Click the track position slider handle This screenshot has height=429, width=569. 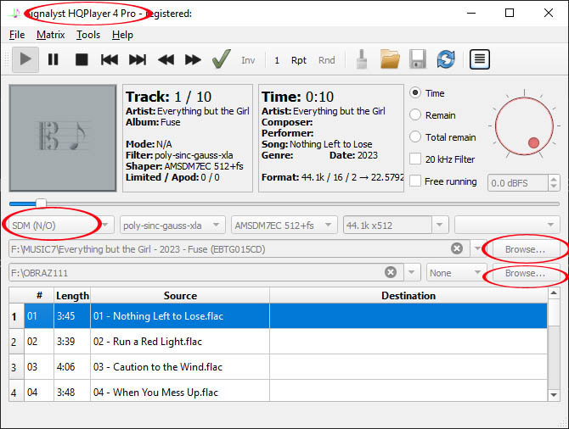(42, 203)
